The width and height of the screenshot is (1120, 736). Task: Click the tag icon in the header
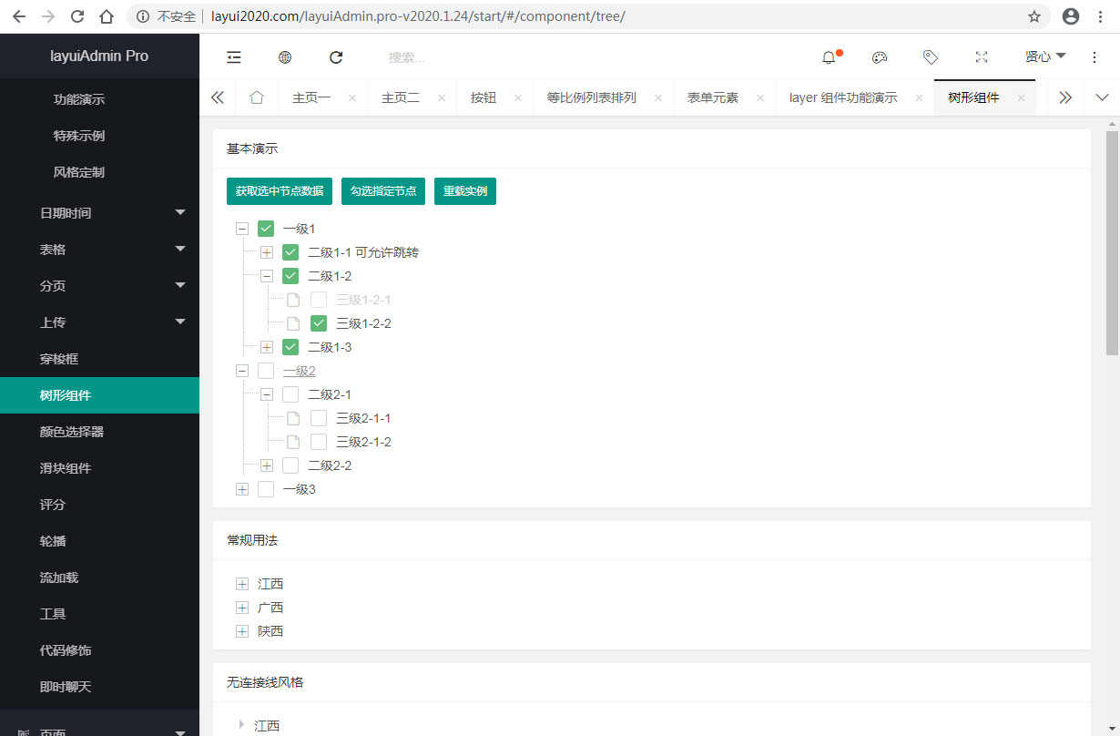[930, 57]
